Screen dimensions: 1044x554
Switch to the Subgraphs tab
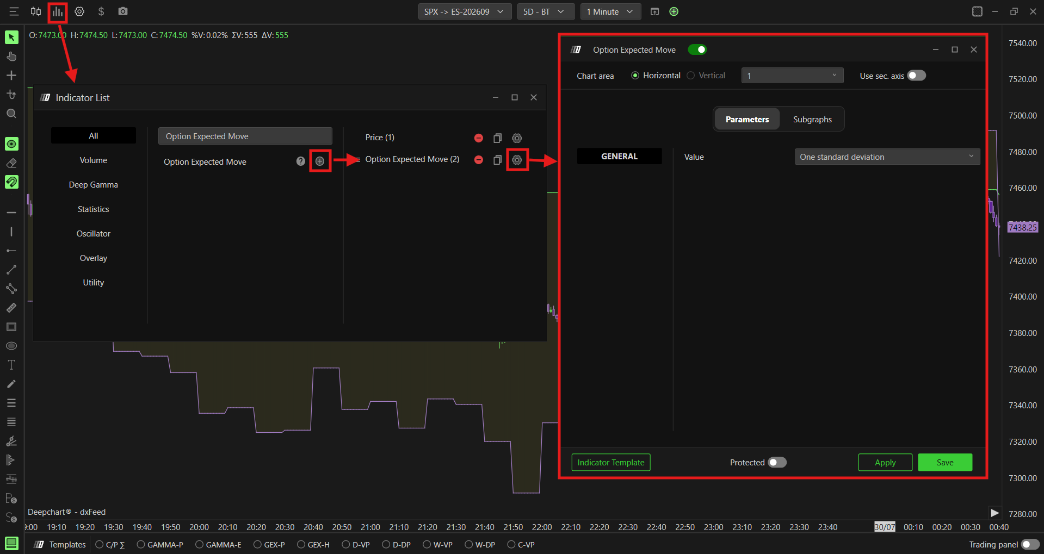coord(812,119)
